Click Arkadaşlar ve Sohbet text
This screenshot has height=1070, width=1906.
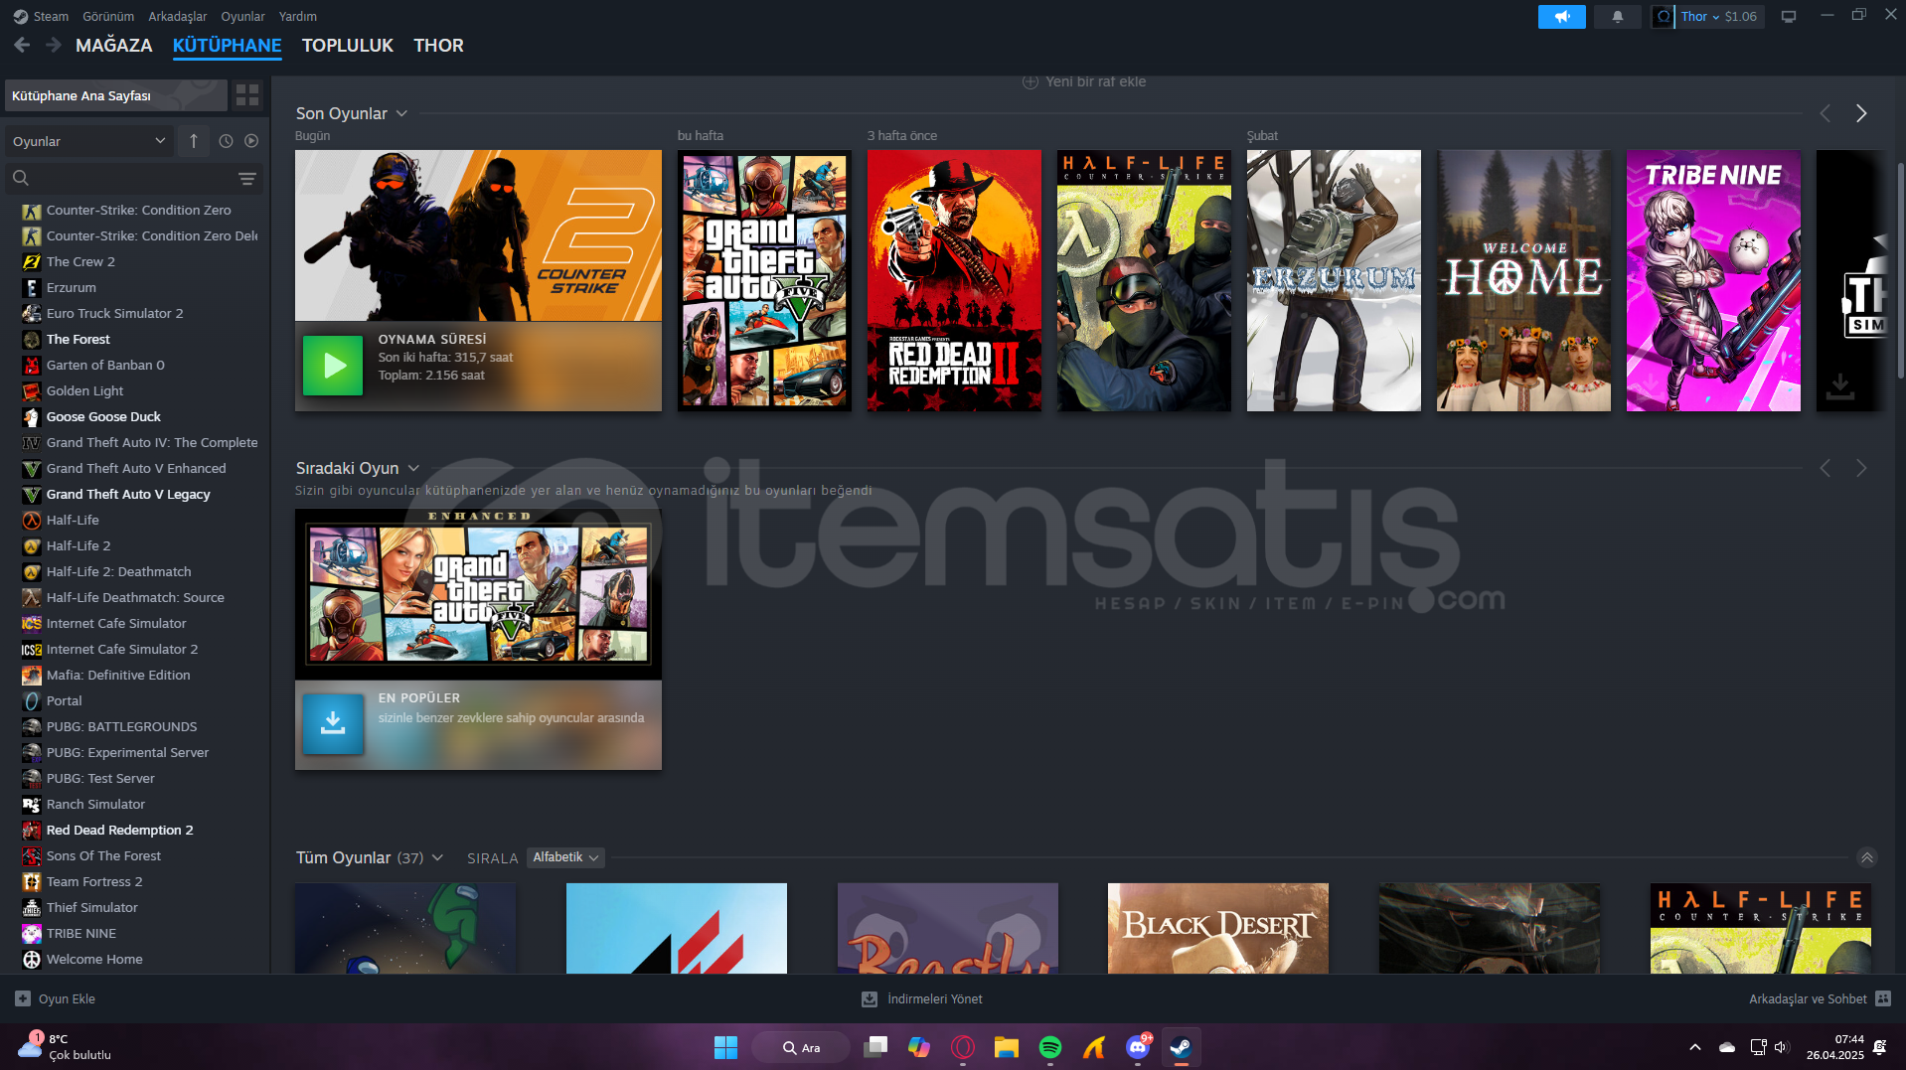tap(1808, 998)
